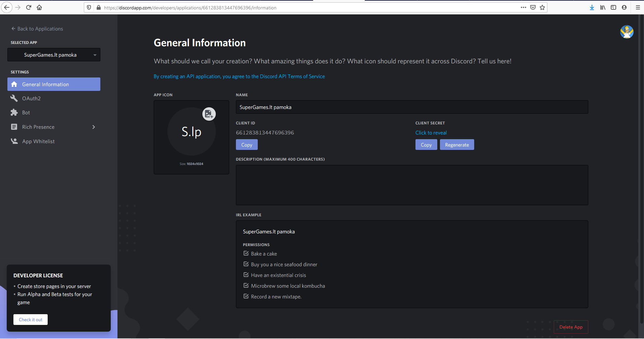Bookmark this page with the star icon
644x339 pixels.
542,7
